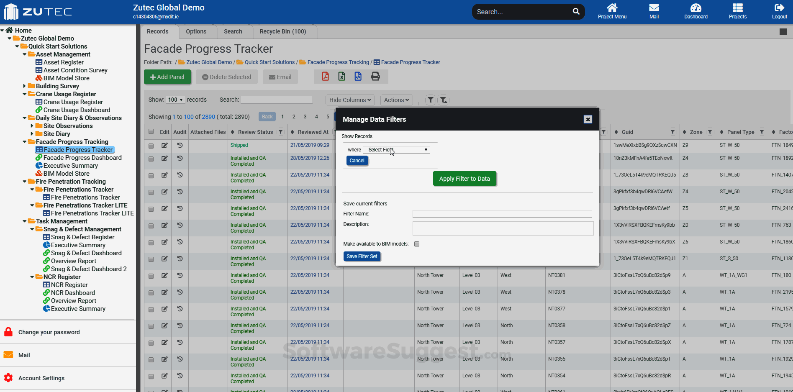This screenshot has width=793, height=392.
Task: Open the Select Field dropdown
Action: (x=396, y=150)
